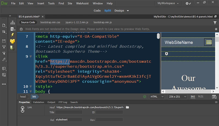This screenshot has width=219, height=126.
Task: Expand the side panel double-arrow
Action: (x=10, y=16)
